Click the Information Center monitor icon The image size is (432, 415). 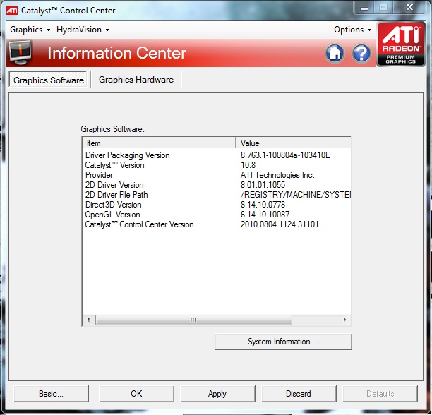click(x=21, y=53)
